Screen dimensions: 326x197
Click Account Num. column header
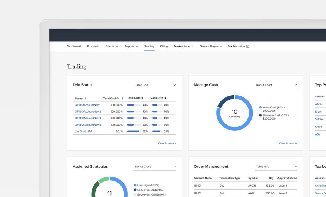click(x=203, y=178)
